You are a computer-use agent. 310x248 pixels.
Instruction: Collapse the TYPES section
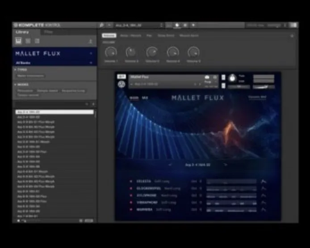tap(15, 70)
